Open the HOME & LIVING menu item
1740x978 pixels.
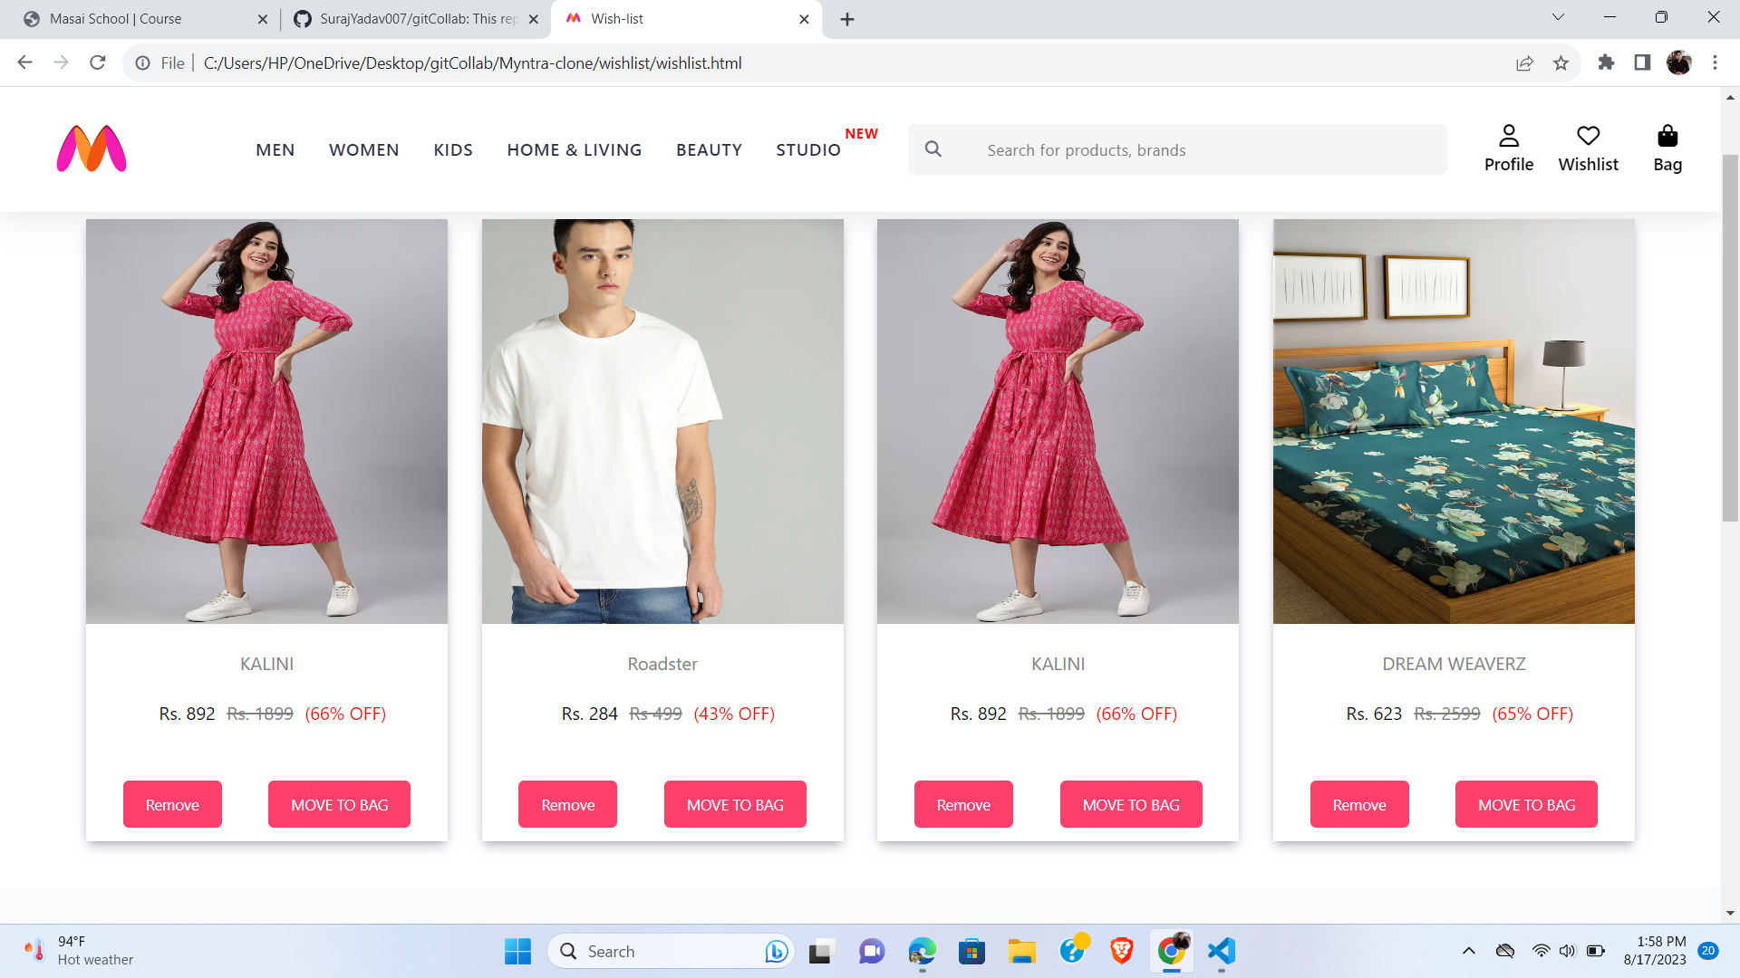point(574,149)
